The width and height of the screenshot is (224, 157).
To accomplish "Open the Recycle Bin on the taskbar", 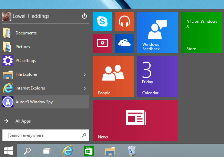I will pyautogui.click(x=132, y=150).
